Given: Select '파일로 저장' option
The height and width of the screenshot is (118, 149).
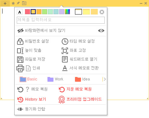Looking at the screenshot, I should pyautogui.click(x=35, y=59).
